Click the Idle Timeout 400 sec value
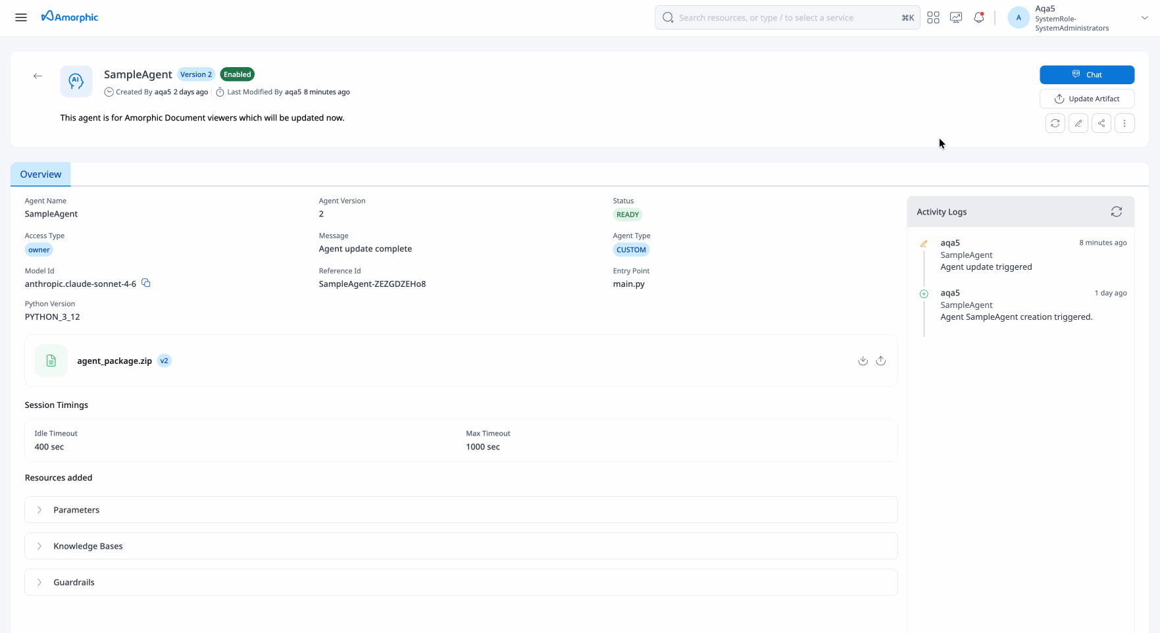This screenshot has width=1160, height=633. tap(49, 447)
